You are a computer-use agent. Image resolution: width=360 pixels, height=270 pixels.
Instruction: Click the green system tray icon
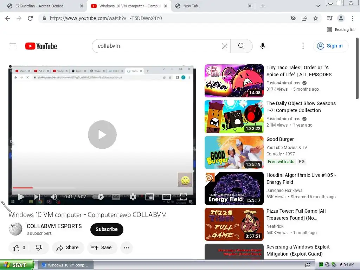[321, 265]
